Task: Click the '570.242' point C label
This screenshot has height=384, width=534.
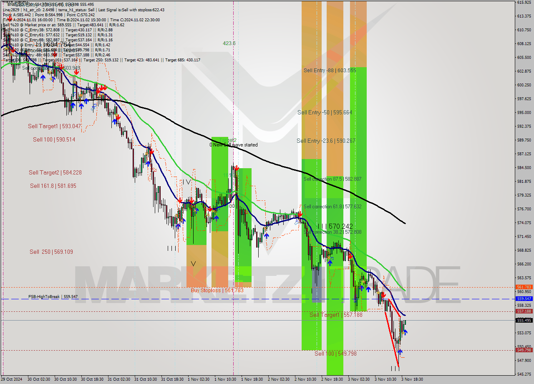Action: [340, 226]
